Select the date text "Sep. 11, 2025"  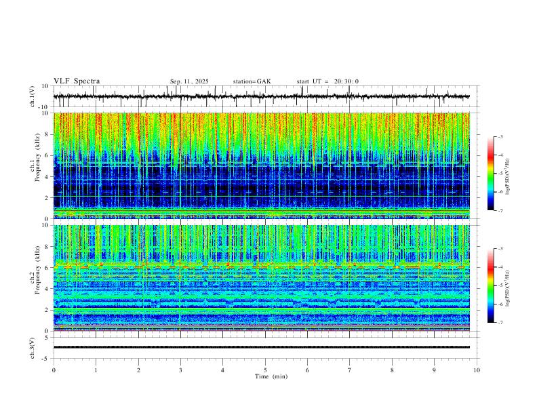point(189,81)
